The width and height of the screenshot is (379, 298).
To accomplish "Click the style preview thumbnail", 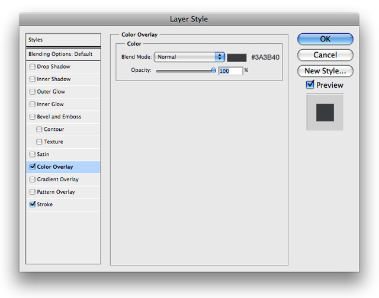I will [325, 112].
